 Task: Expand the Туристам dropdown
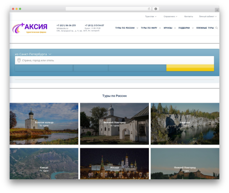[x=151, y=16]
